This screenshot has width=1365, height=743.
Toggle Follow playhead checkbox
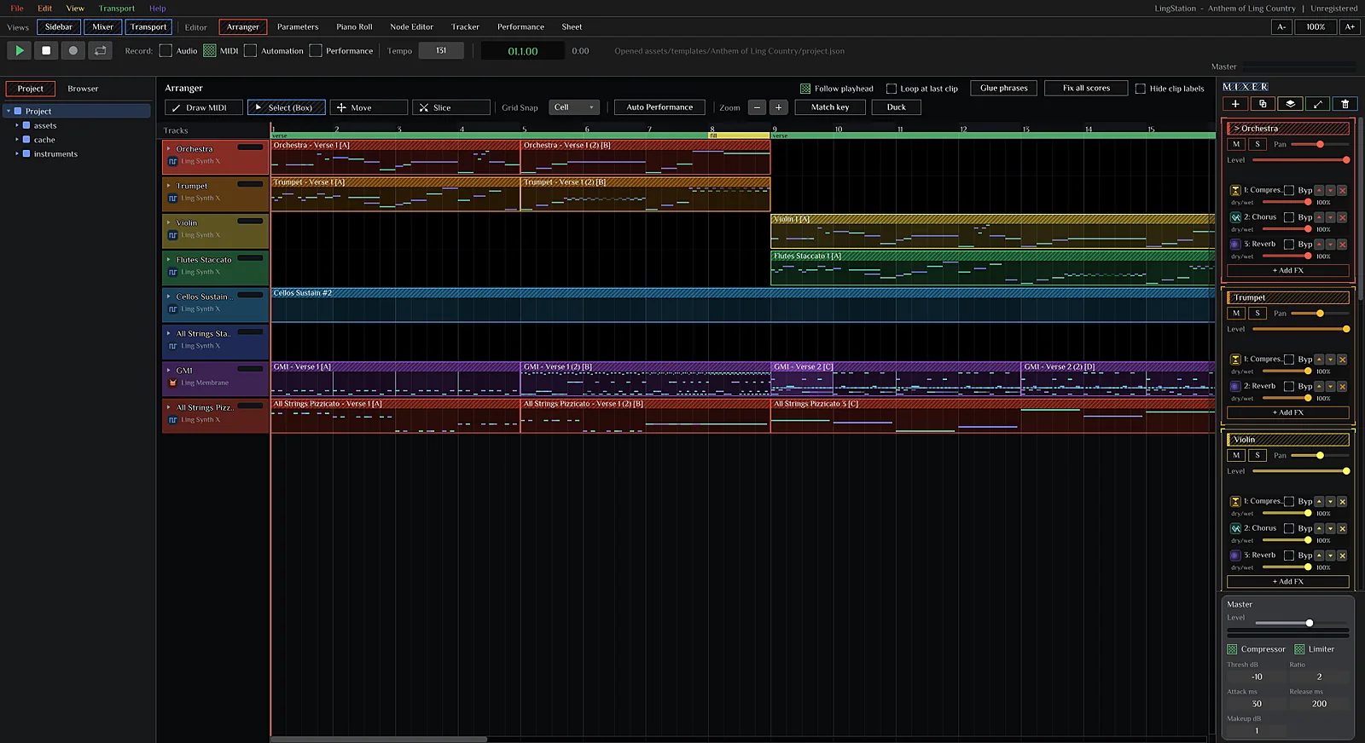805,89
